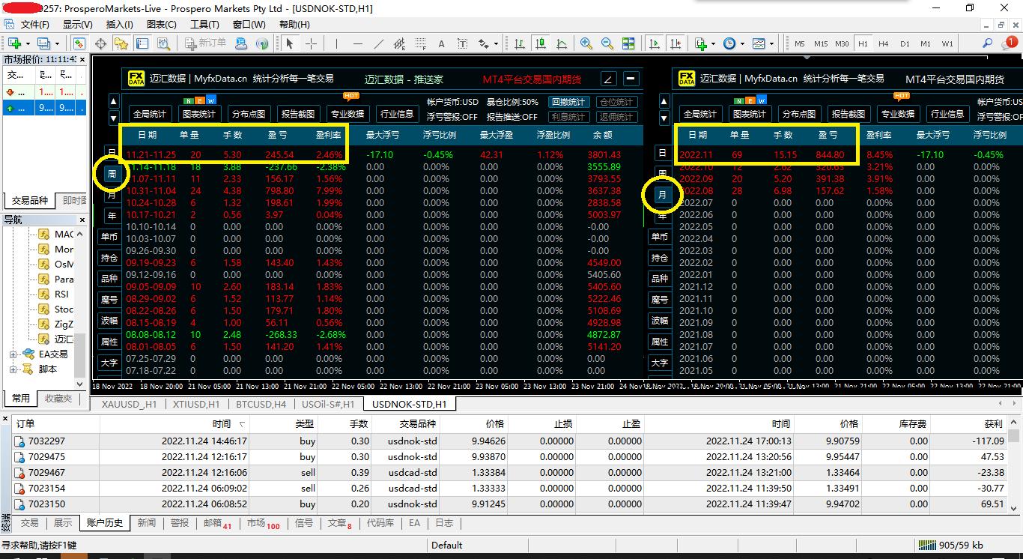Image resolution: width=1023 pixels, height=559 pixels.
Task: Select the equidistant channel tool
Action: (x=399, y=43)
